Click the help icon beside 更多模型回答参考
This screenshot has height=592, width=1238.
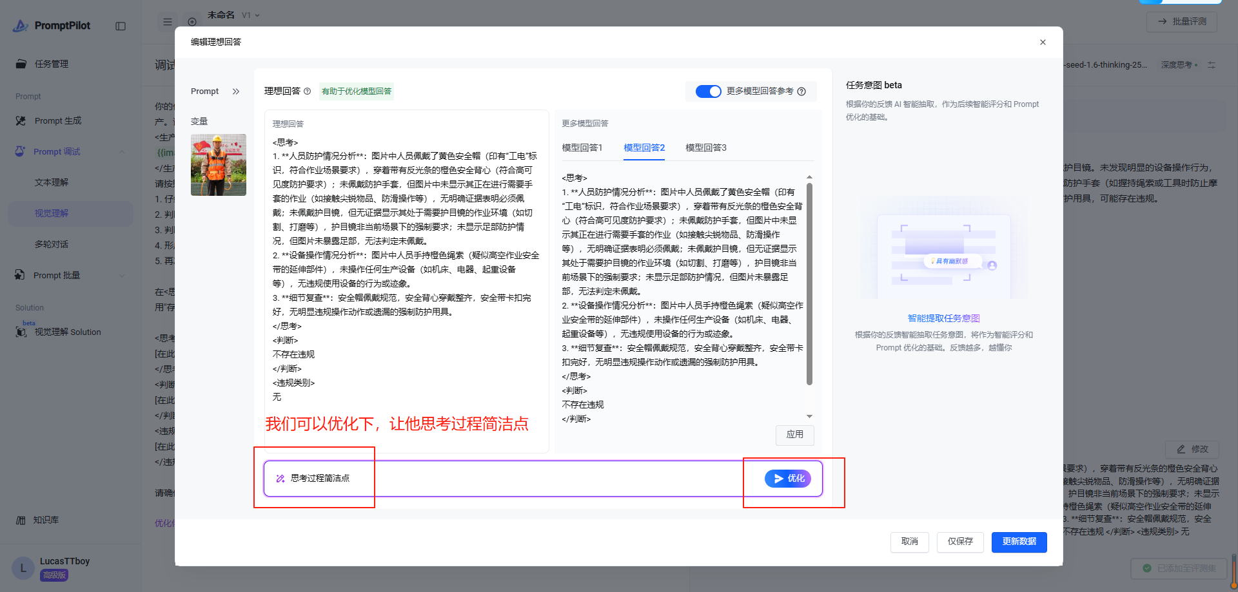(x=801, y=91)
